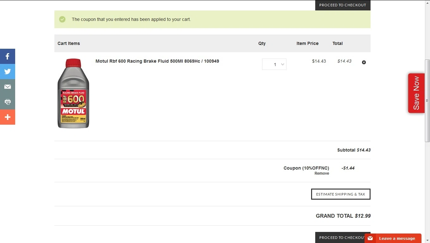Click the top Proceed to Checkout button

pos(343,5)
